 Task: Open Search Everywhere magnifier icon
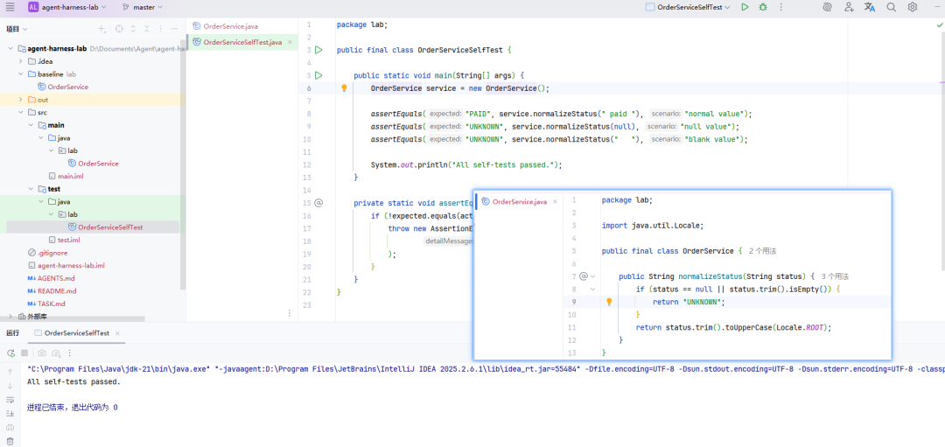pyautogui.click(x=891, y=7)
